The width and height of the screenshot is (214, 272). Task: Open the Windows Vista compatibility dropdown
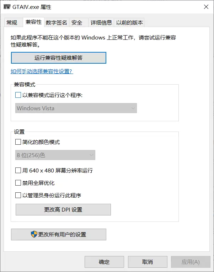click(76, 108)
